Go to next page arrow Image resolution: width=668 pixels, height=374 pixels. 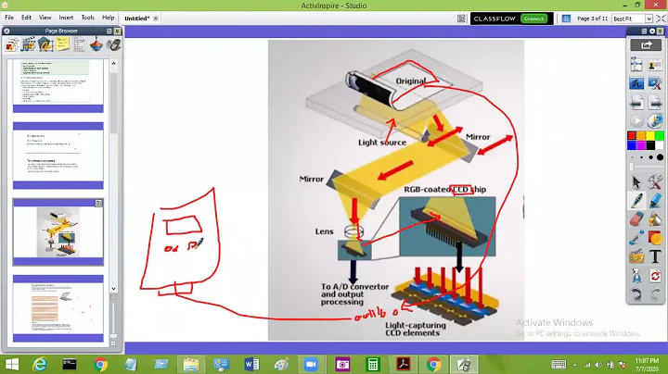(x=655, y=103)
